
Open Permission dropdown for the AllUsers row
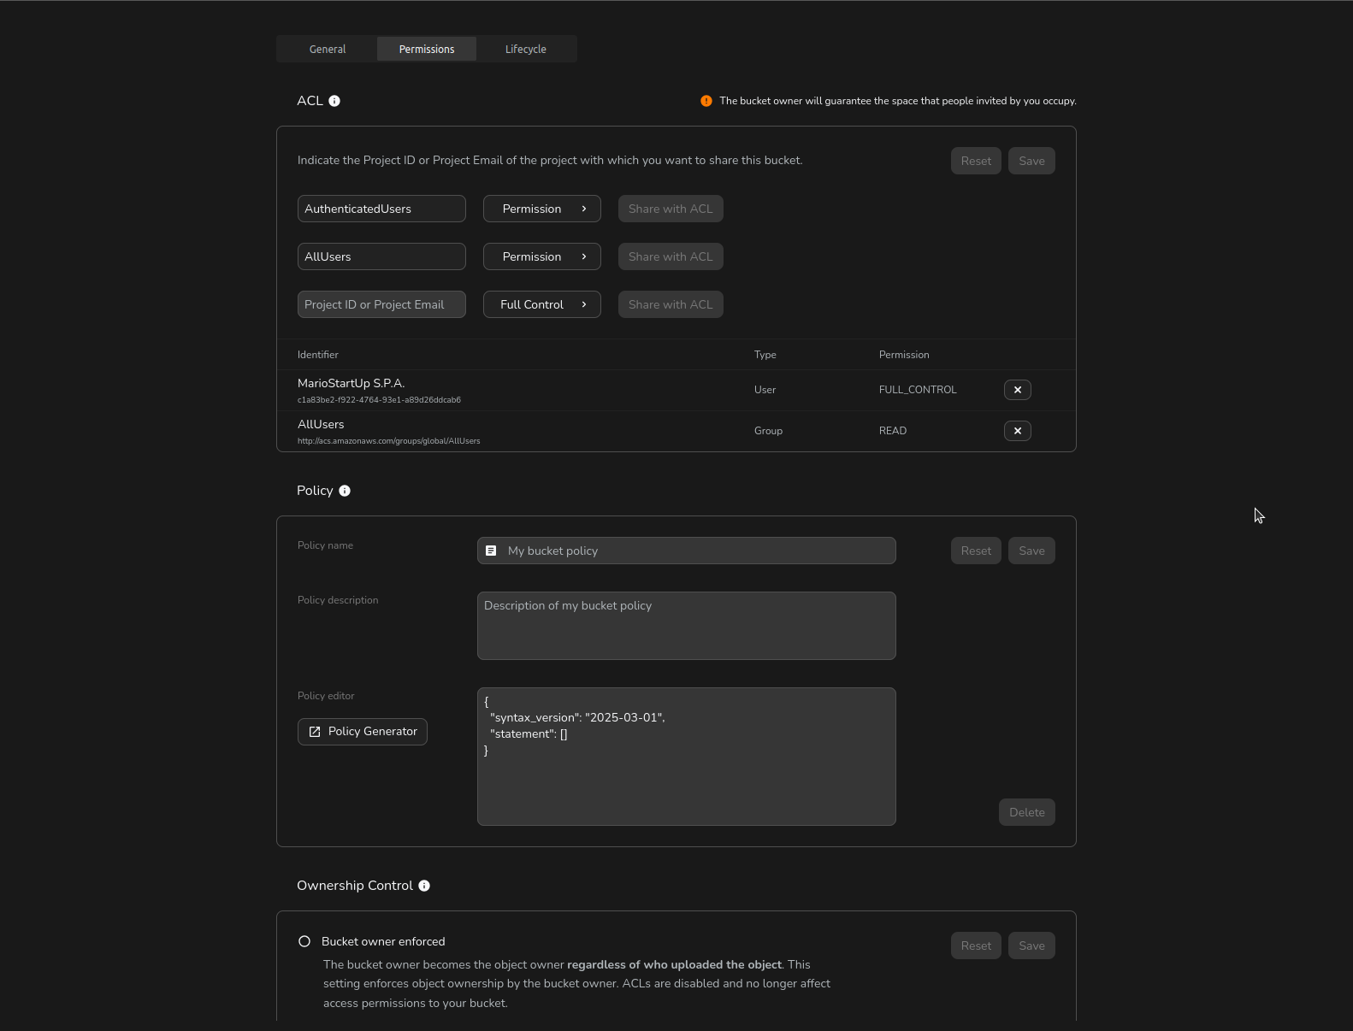pyautogui.click(x=541, y=256)
